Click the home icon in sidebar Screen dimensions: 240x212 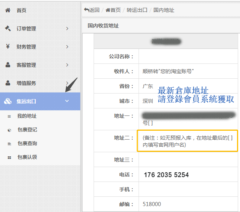click(x=8, y=10)
